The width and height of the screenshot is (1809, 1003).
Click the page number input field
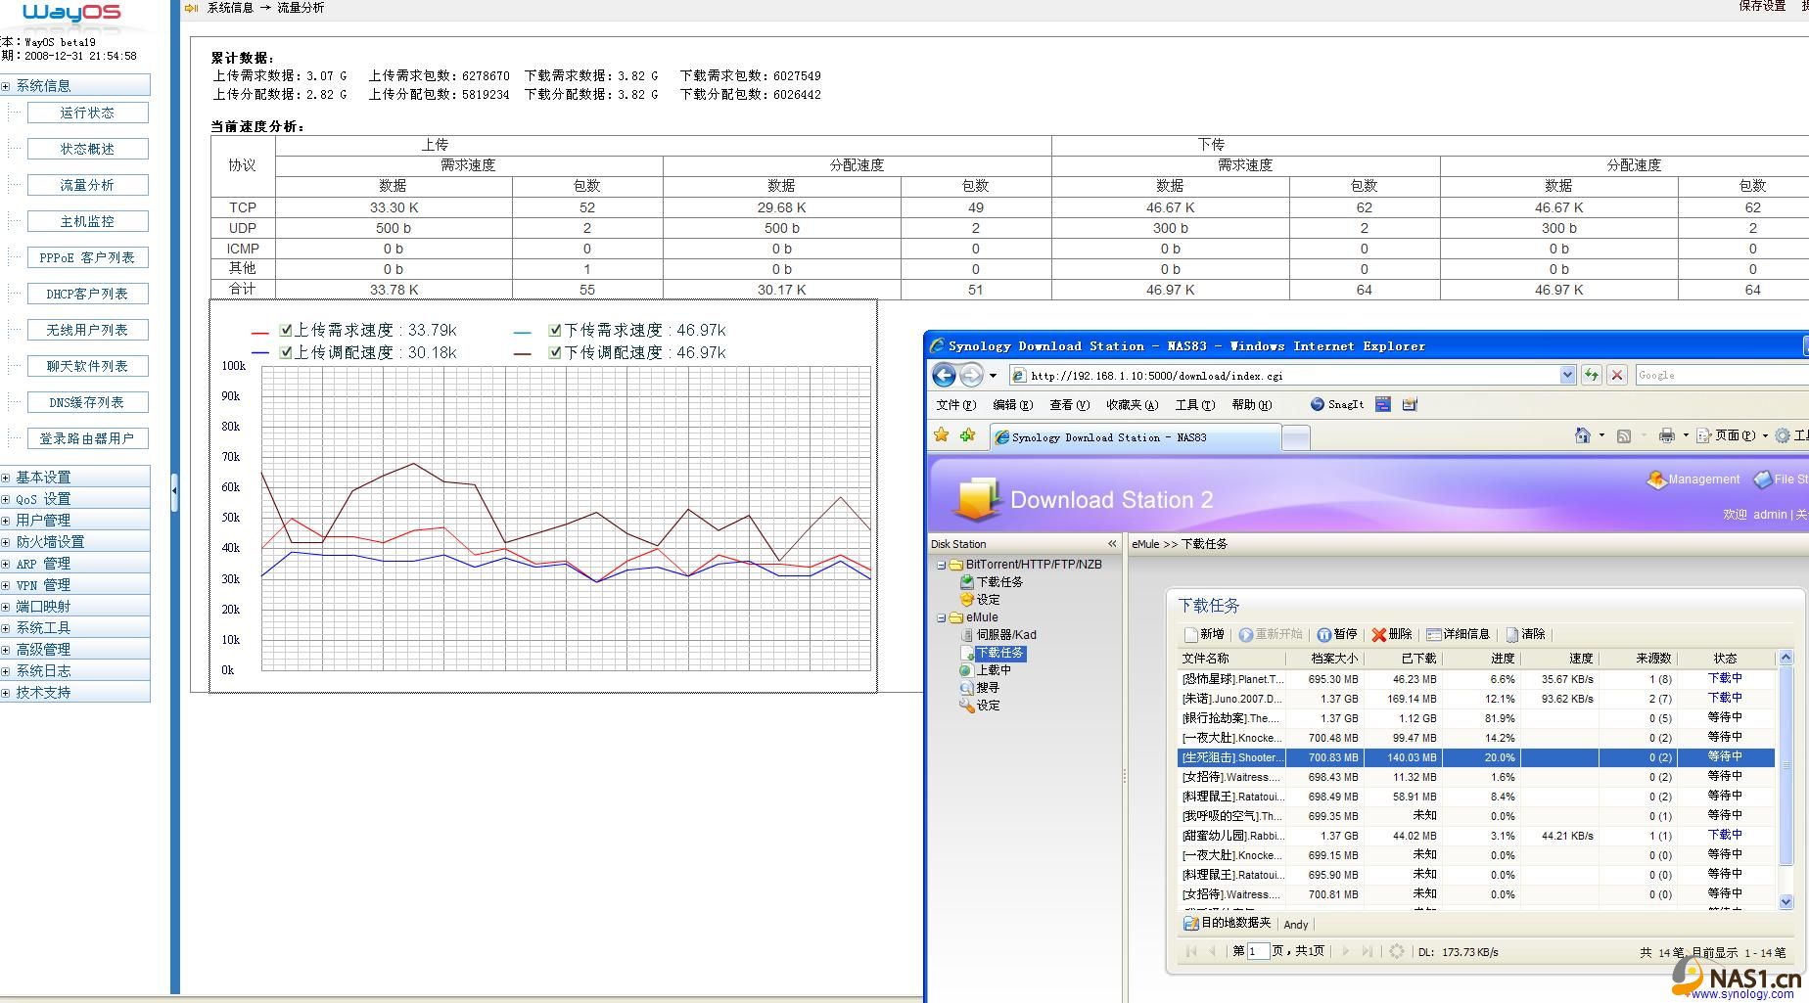[1258, 951]
